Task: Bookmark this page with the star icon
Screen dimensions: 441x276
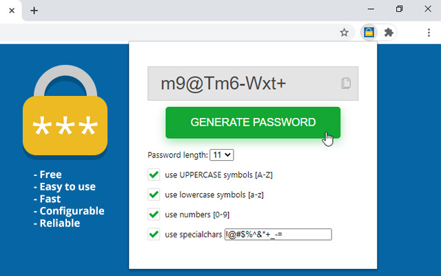Action: [x=344, y=32]
